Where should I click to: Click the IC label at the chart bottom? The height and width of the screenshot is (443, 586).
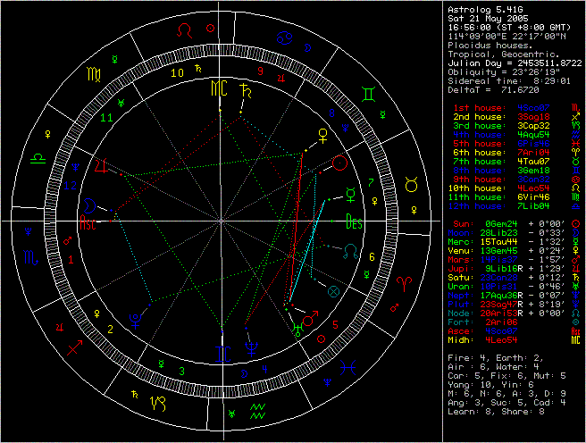click(x=220, y=350)
